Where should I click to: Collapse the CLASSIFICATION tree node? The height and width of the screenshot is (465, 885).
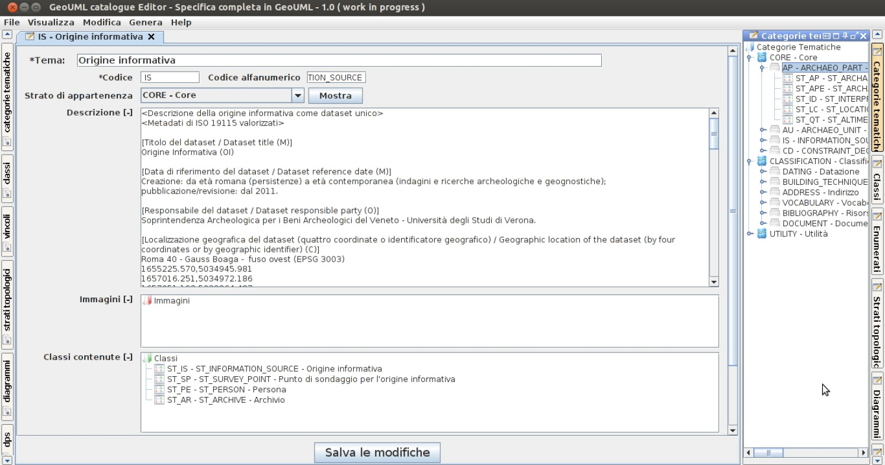pos(749,162)
